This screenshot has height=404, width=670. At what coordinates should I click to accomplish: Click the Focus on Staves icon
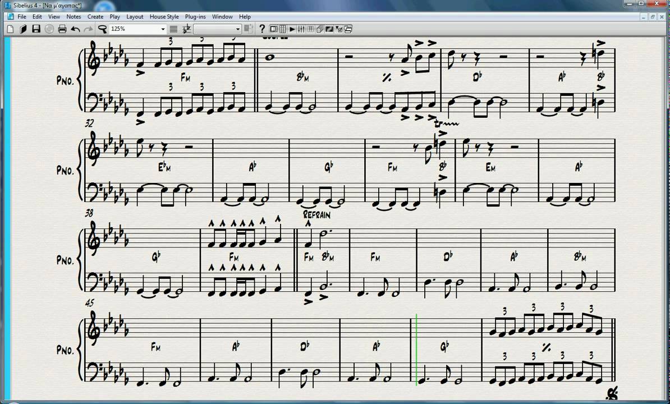point(173,29)
